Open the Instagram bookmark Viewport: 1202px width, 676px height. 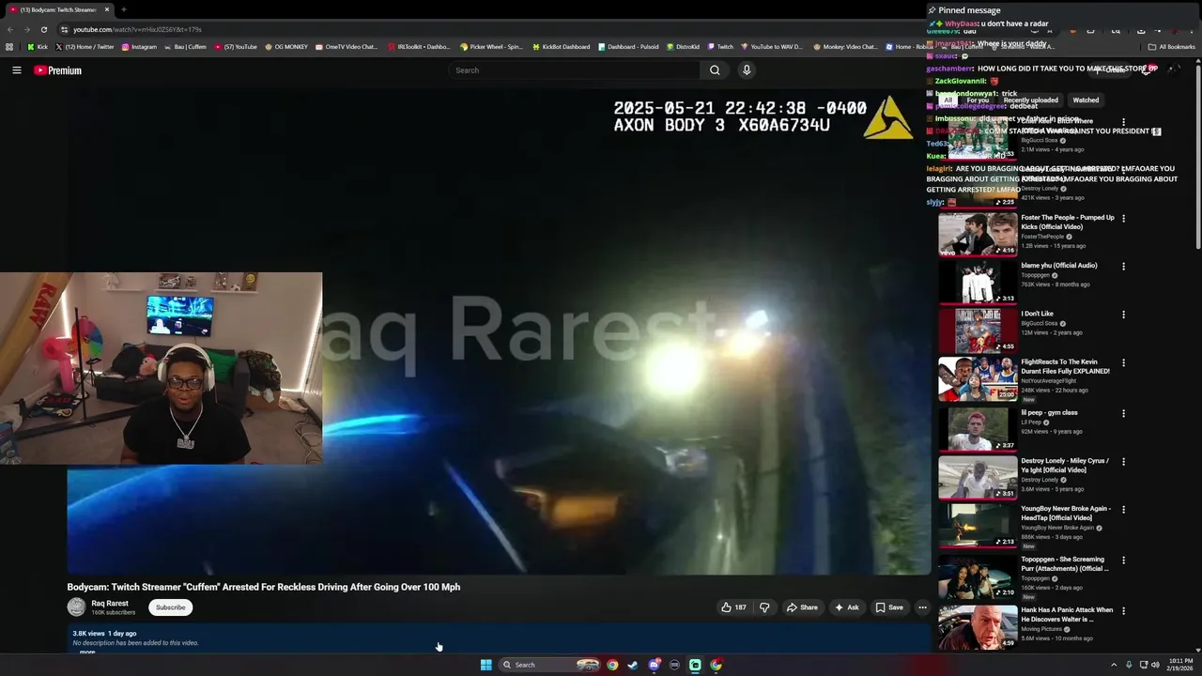[x=139, y=46]
